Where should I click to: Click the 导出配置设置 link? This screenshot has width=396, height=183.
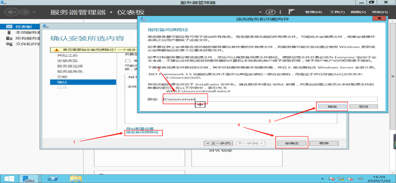point(140,128)
